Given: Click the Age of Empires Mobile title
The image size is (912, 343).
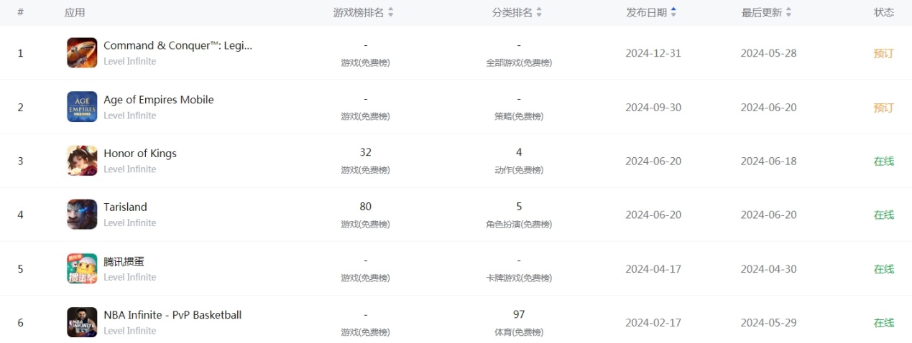Looking at the screenshot, I should [159, 100].
